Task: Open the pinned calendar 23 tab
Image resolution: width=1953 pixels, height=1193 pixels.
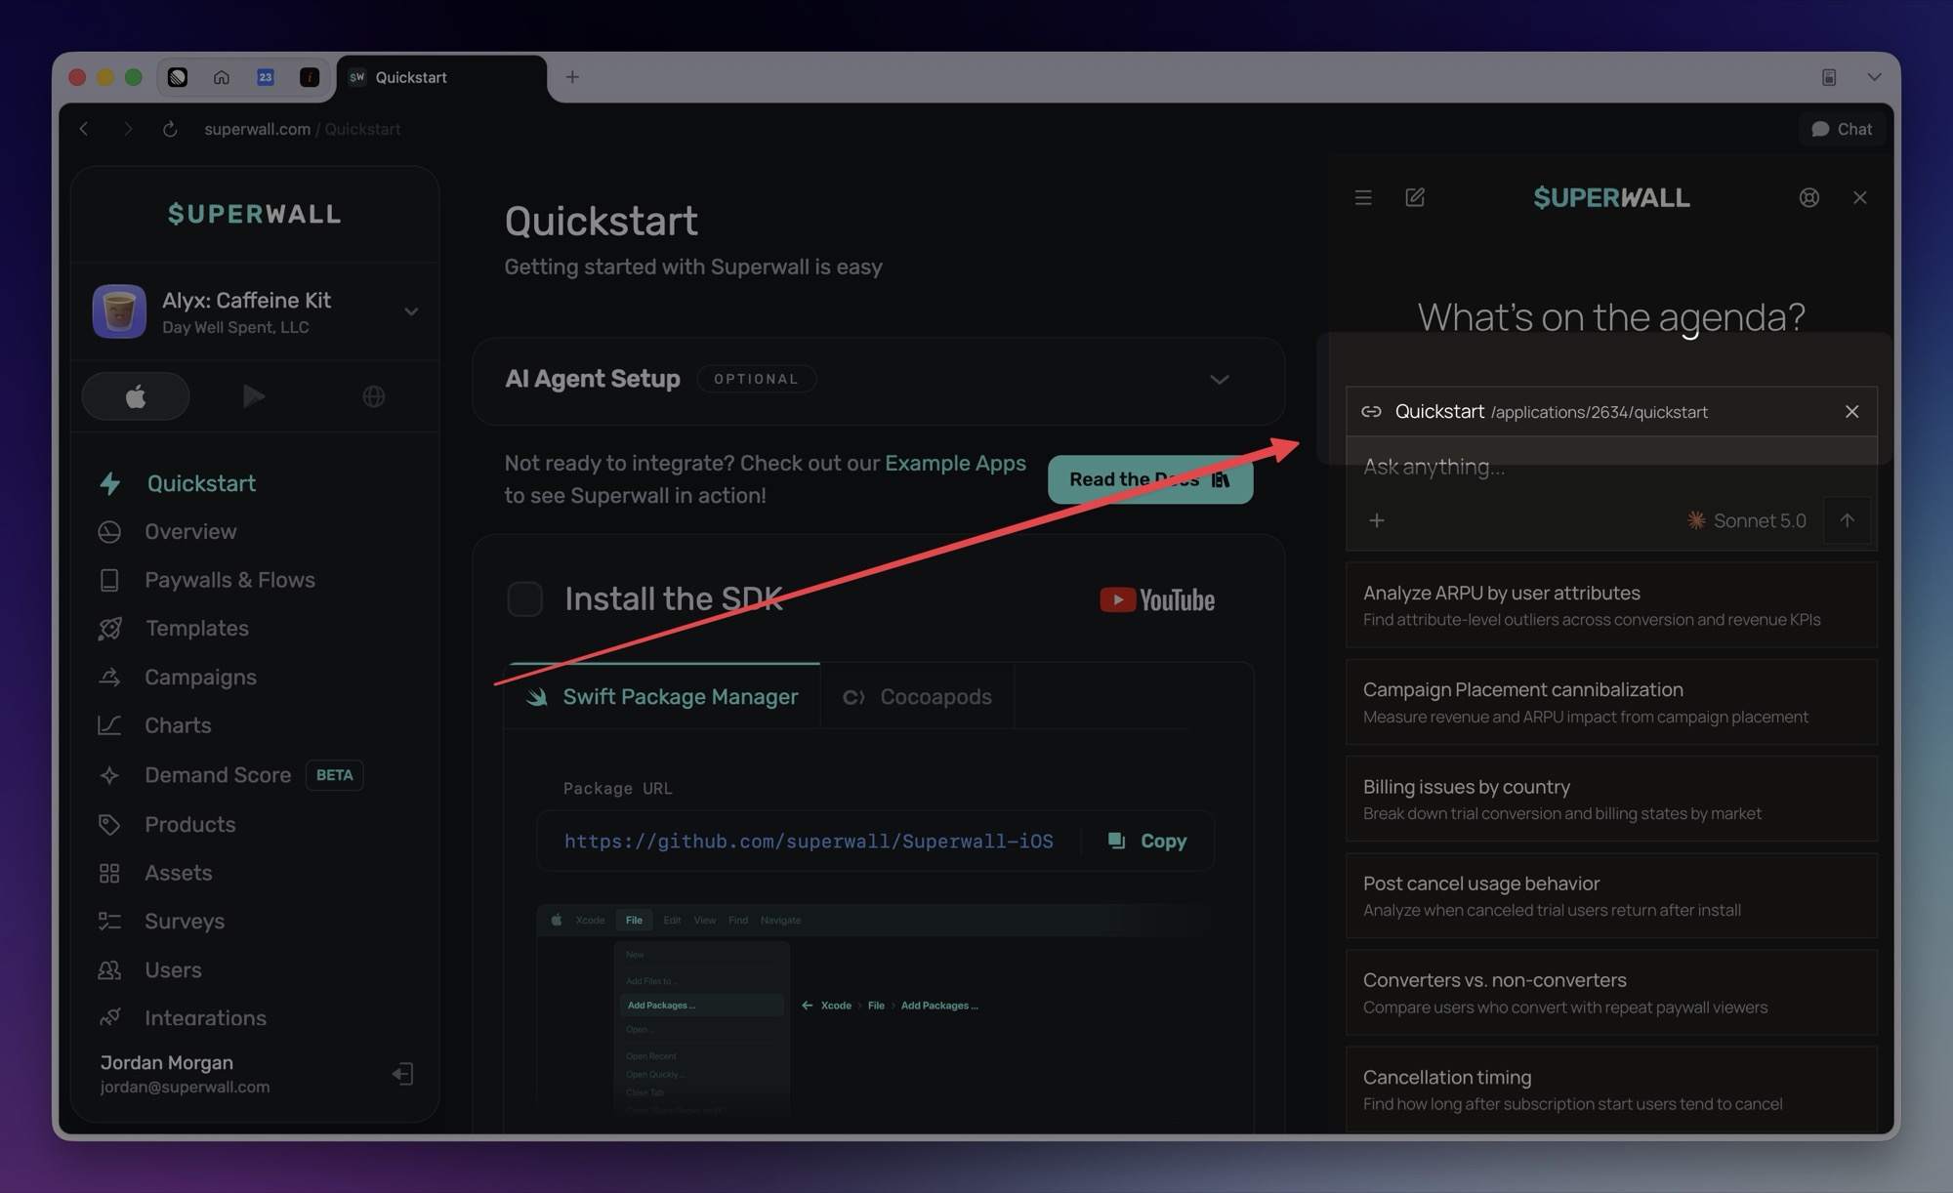Action: click(x=266, y=77)
